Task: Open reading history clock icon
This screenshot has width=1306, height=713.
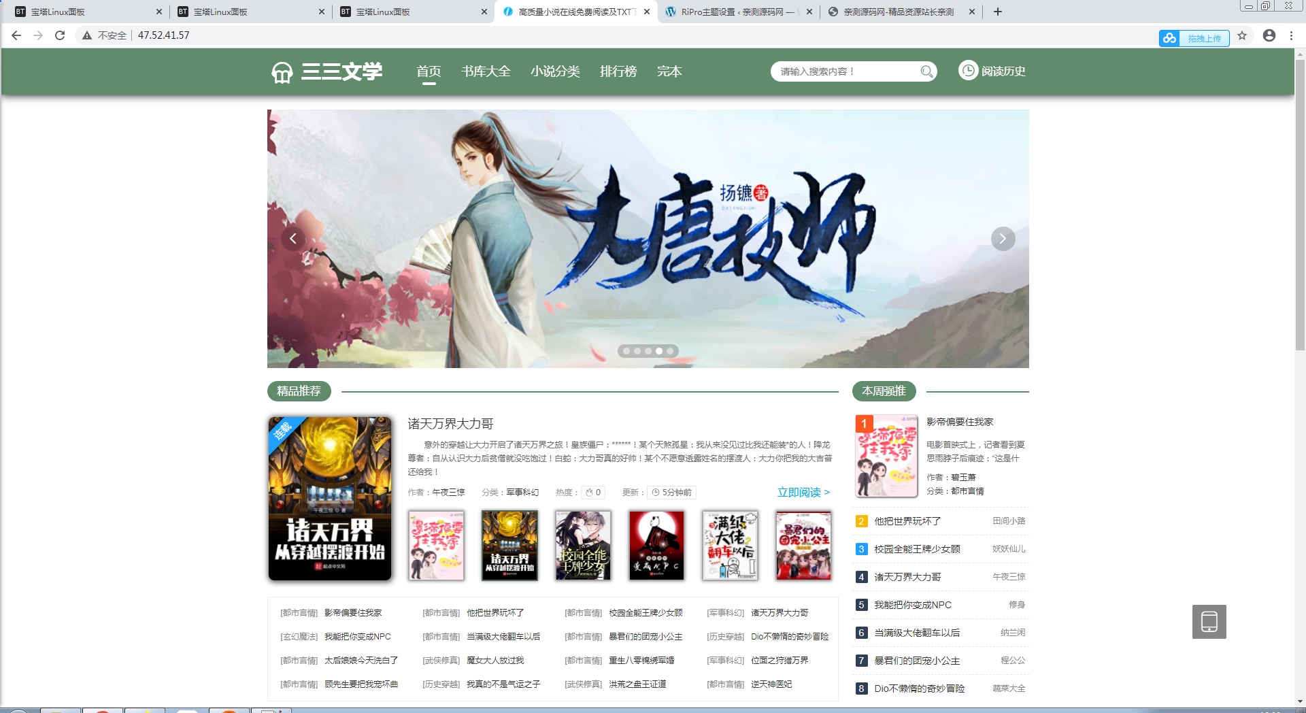Action: tap(968, 70)
